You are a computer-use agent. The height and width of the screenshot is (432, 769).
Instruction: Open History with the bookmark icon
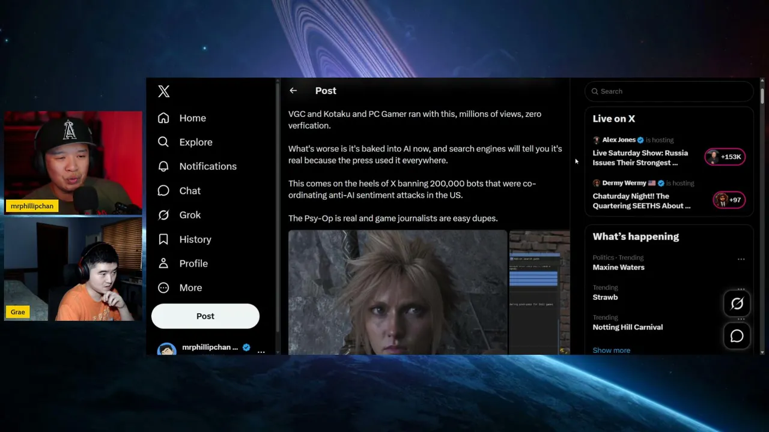point(163,239)
